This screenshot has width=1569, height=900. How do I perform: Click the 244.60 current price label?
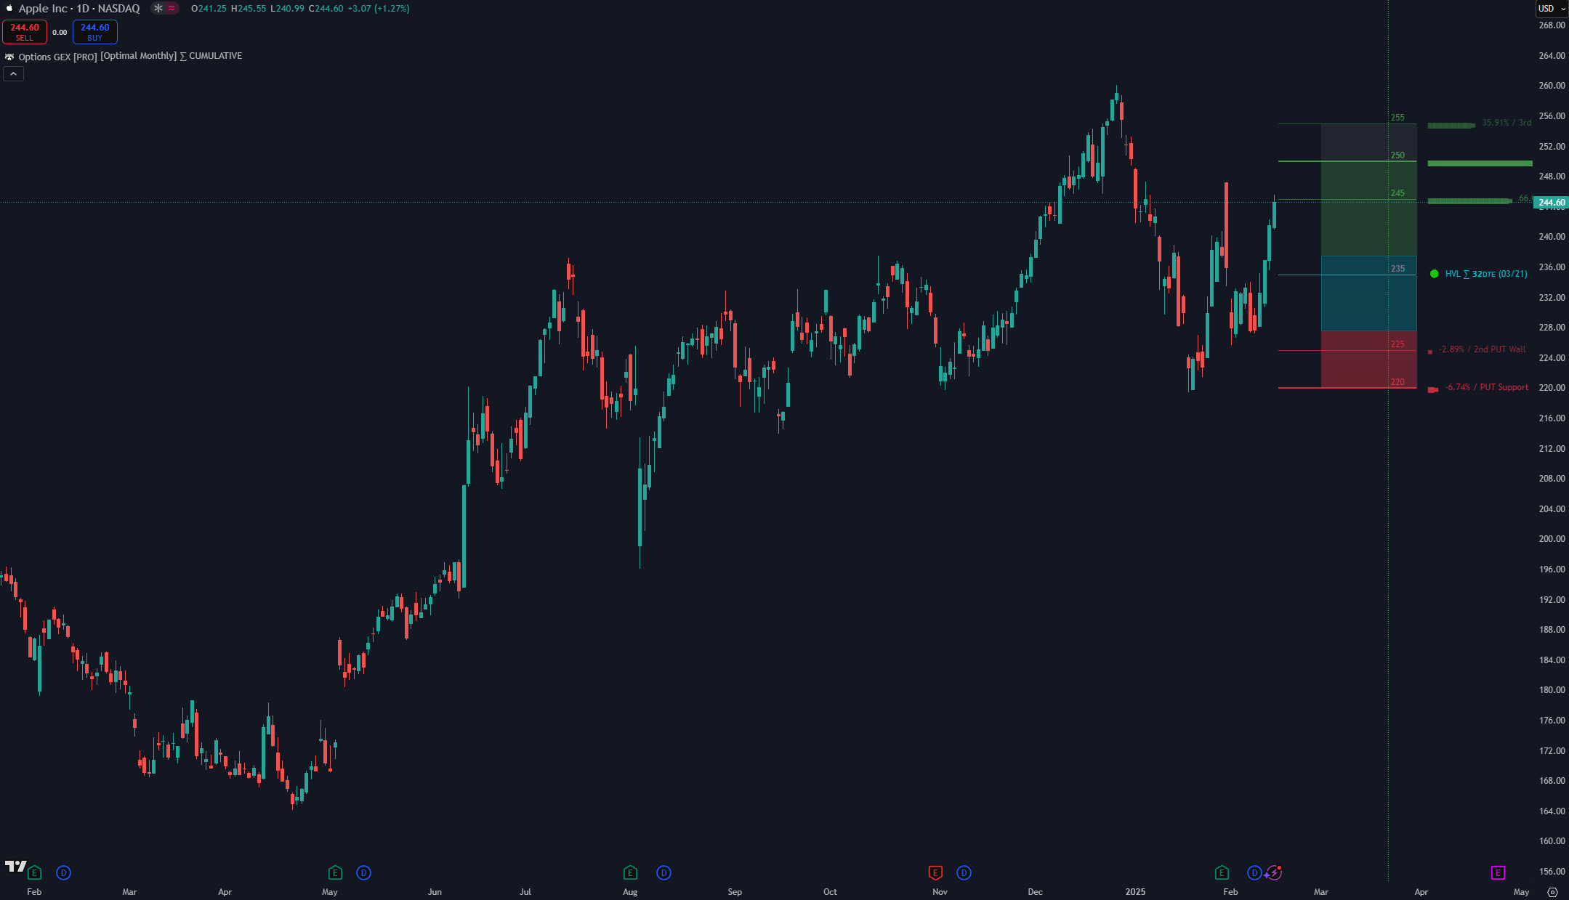1552,203
